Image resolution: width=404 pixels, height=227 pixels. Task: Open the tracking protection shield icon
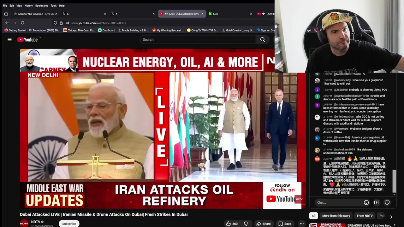tap(55, 23)
